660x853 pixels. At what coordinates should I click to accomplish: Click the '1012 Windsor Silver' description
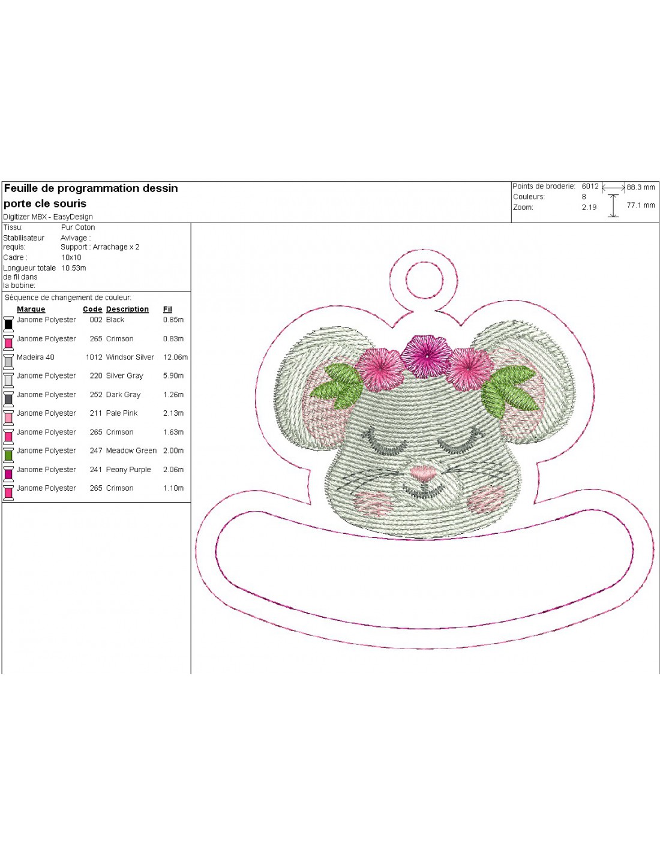(x=120, y=357)
